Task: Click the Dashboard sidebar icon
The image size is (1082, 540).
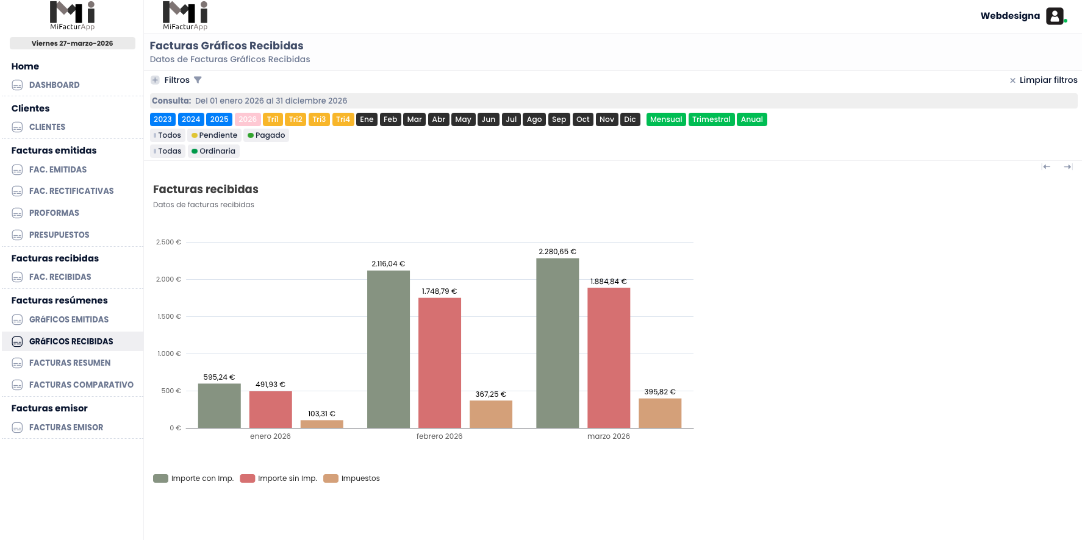Action: pyautogui.click(x=17, y=85)
